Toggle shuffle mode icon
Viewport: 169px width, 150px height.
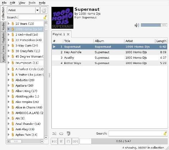tap(54, 133)
